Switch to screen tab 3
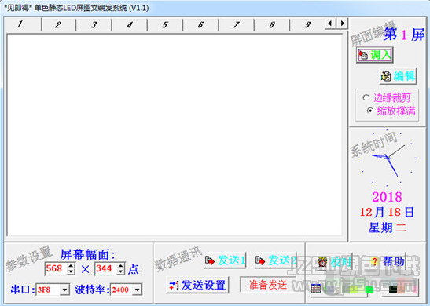This screenshot has width=430, height=306. pos(94,25)
